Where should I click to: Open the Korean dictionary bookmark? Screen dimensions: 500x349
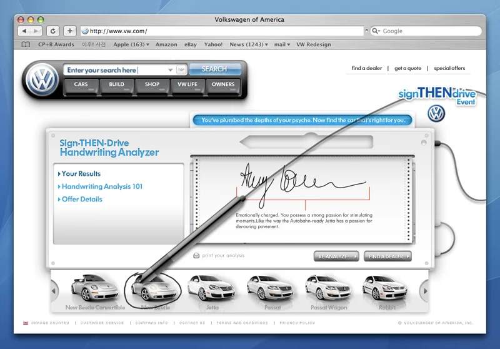click(93, 44)
